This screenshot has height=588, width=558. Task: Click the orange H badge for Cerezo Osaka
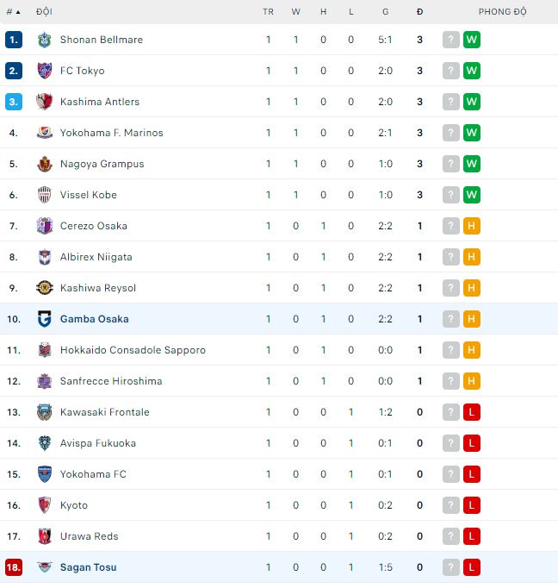point(471,226)
